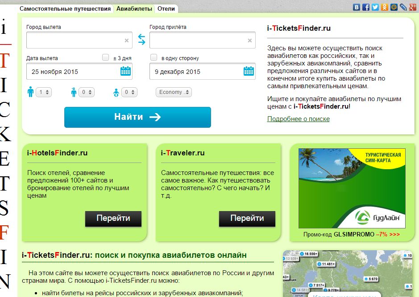
Task: Click the 5 670 price marker on map
Action: 371,279
